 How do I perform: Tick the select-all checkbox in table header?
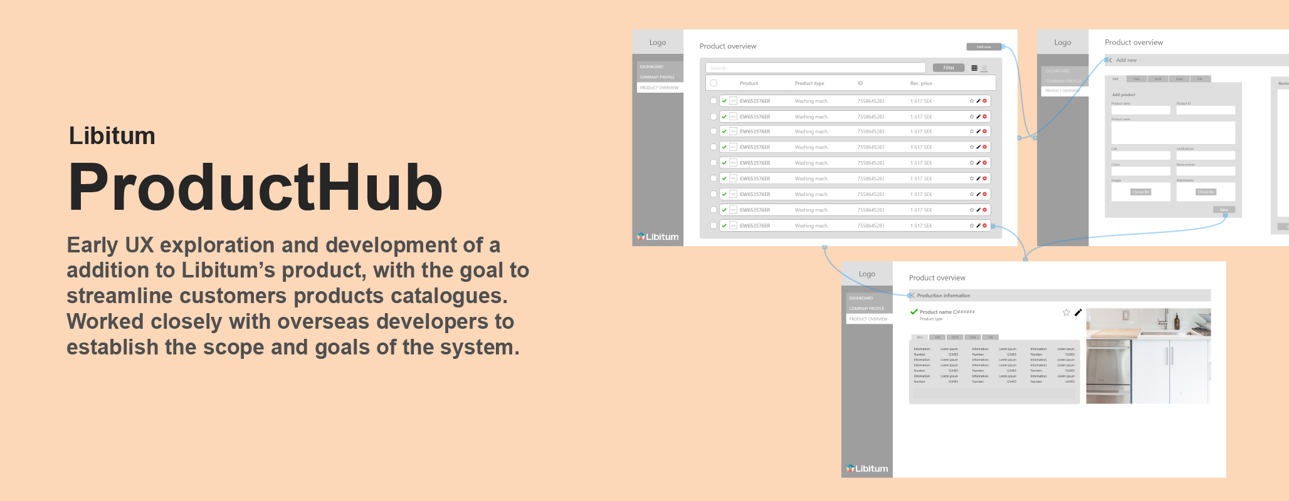tap(713, 83)
